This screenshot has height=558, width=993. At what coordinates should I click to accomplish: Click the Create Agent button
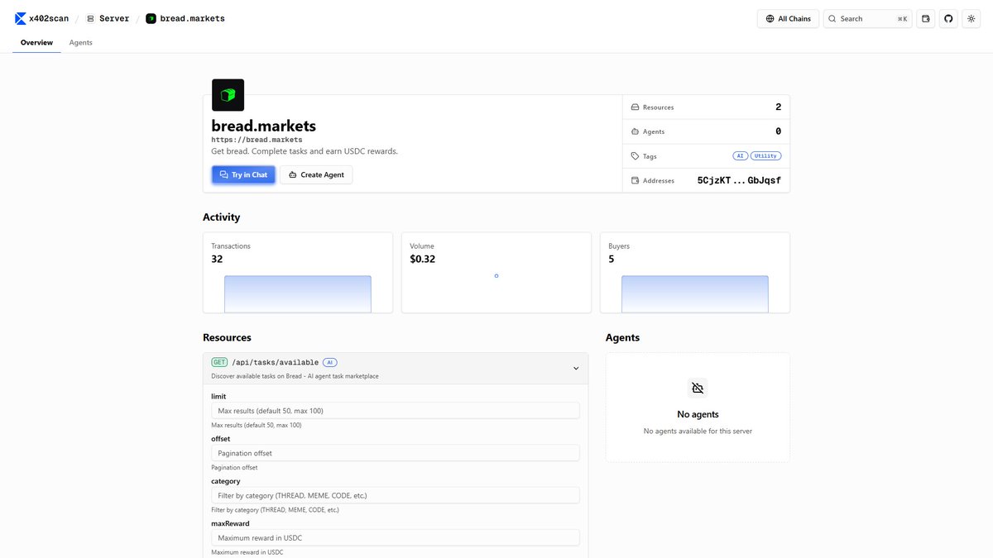316,174
